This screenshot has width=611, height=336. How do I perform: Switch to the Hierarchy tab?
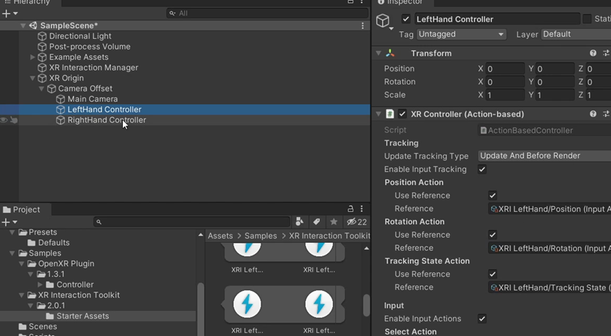tap(28, 2)
